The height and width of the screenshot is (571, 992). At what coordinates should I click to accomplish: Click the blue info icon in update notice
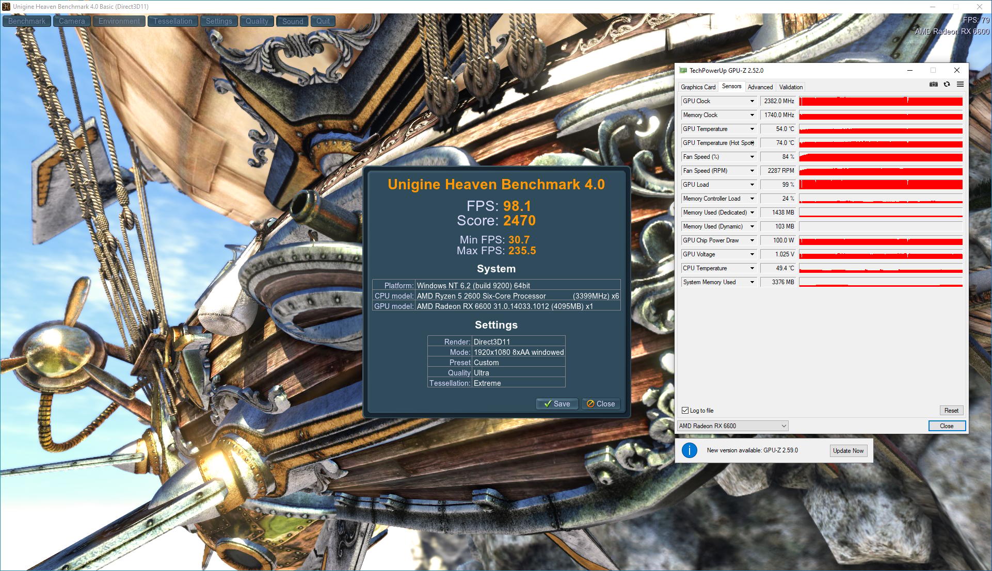(689, 450)
